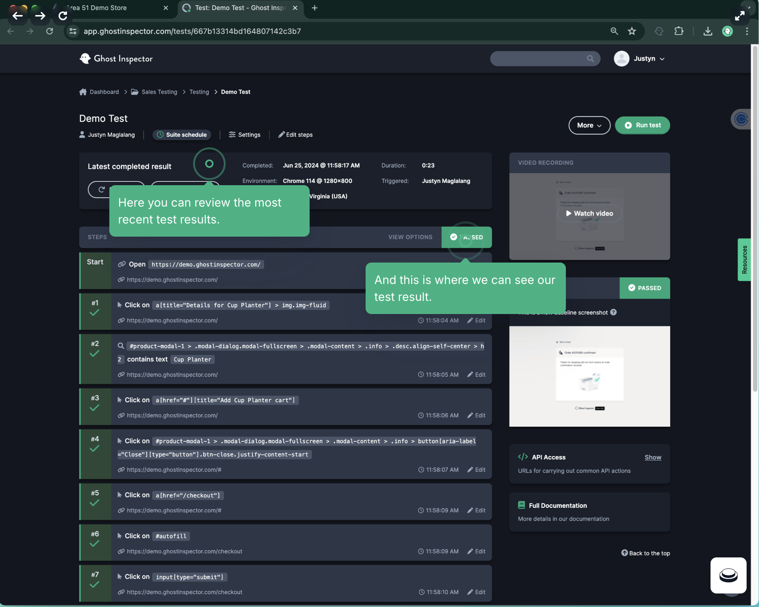
Task: Switch to the Area 51 Demo Store tab
Action: [x=98, y=8]
